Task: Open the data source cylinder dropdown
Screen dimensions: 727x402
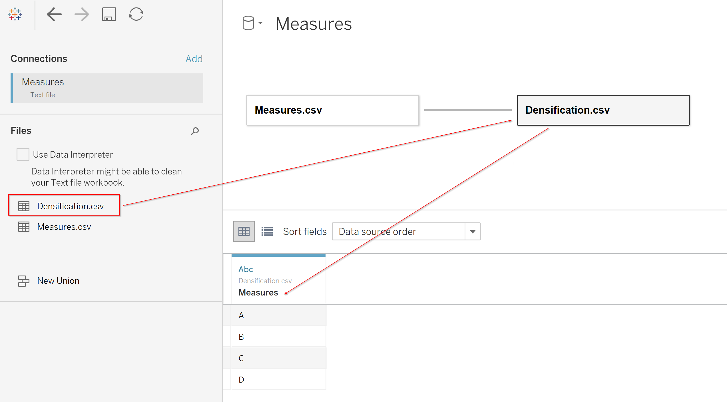Action: tap(252, 23)
